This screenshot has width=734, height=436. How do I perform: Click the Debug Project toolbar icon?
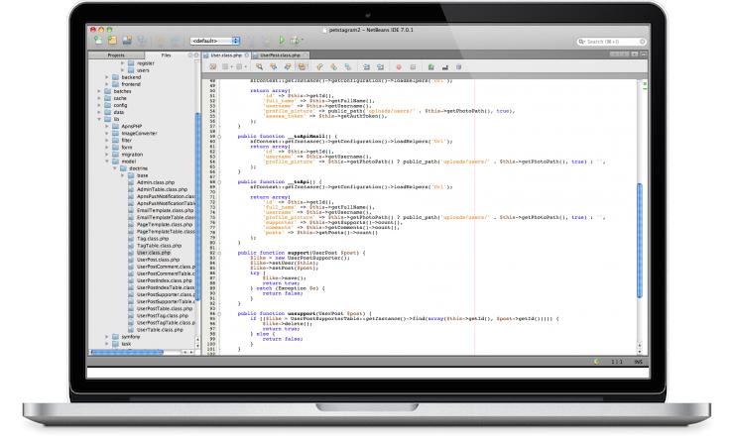coord(296,41)
